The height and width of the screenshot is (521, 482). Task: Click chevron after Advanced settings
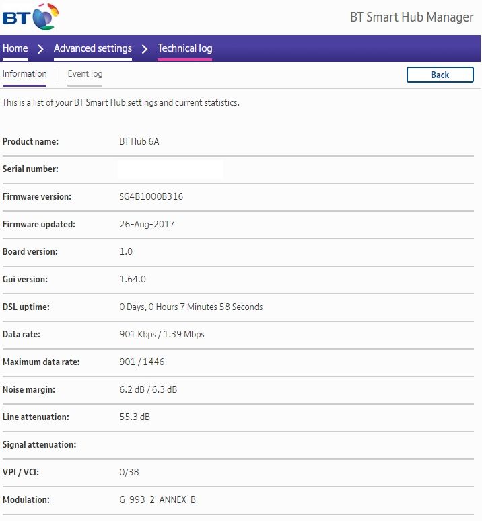[145, 49]
